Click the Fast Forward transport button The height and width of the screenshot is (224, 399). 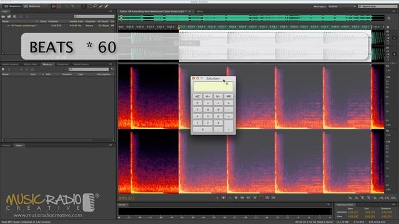[x=248, y=198]
